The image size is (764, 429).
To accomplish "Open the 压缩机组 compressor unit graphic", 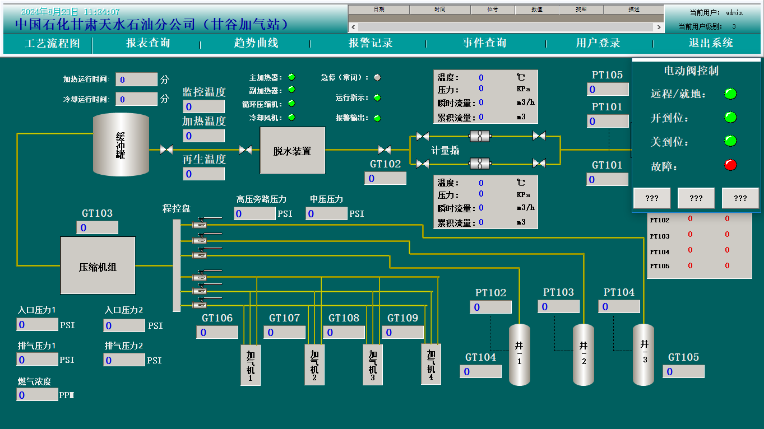I will click(98, 265).
